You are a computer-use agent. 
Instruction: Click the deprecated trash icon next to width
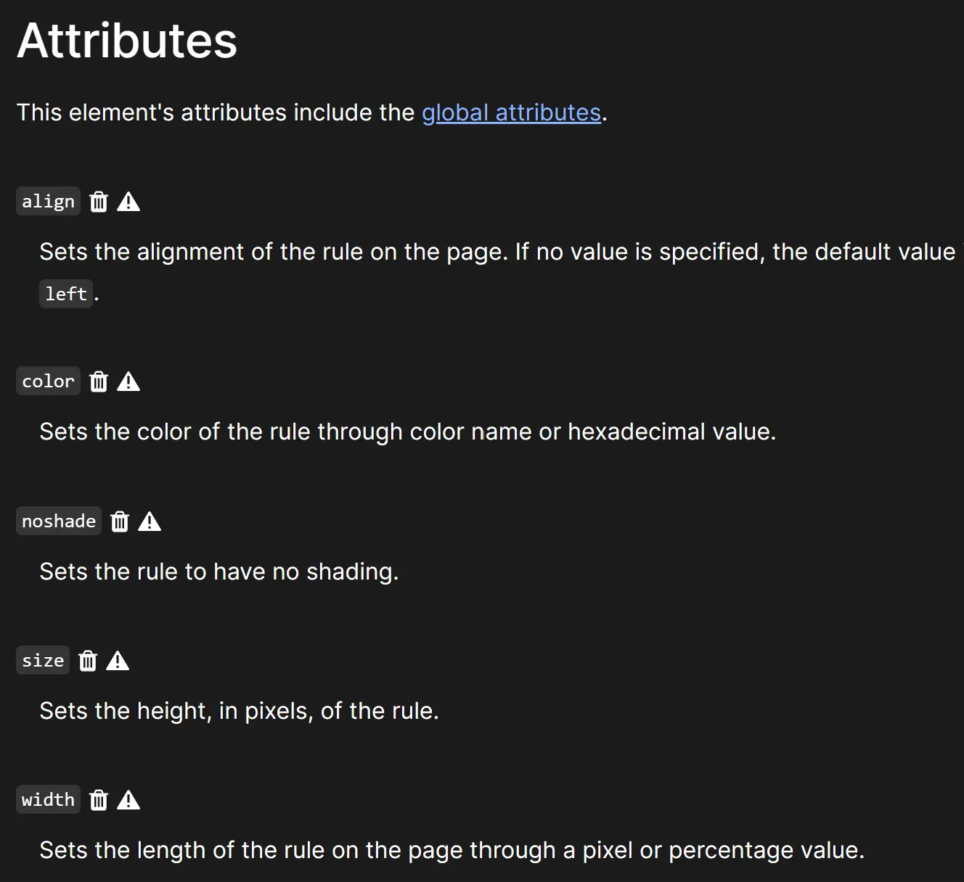99,800
